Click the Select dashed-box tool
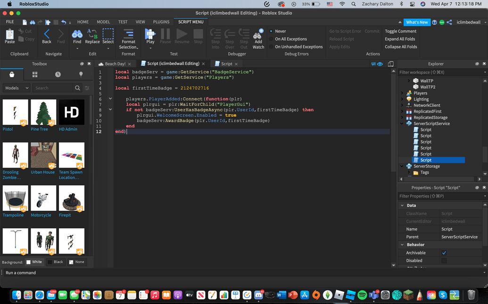This screenshot has width=488, height=304. point(108,34)
